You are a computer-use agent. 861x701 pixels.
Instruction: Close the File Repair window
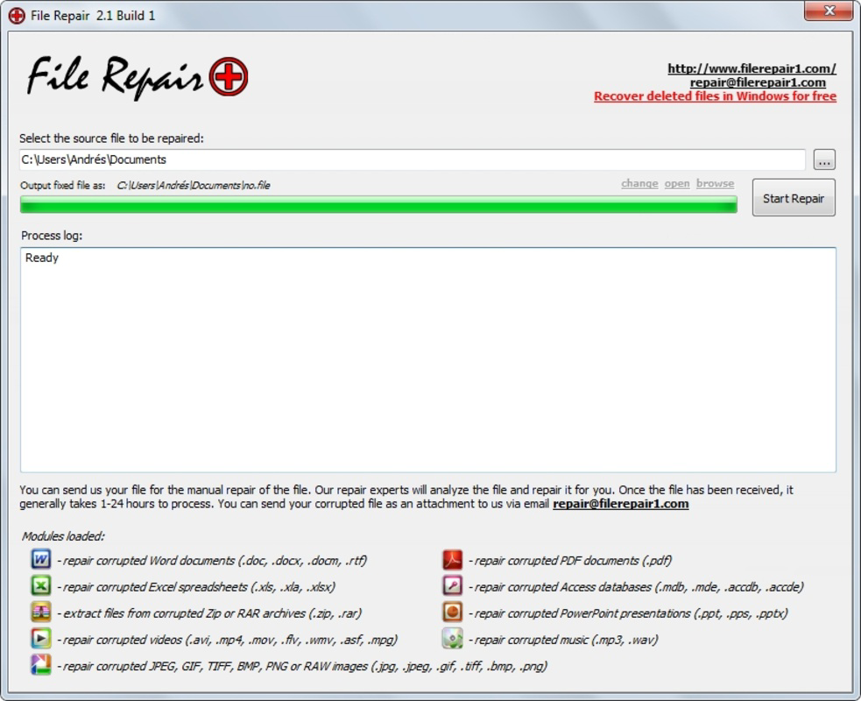tap(829, 11)
